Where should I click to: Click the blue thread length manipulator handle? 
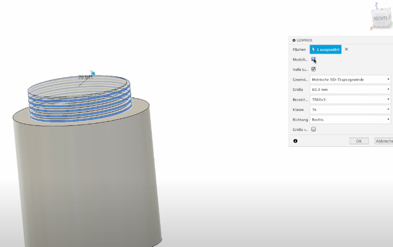93,73
